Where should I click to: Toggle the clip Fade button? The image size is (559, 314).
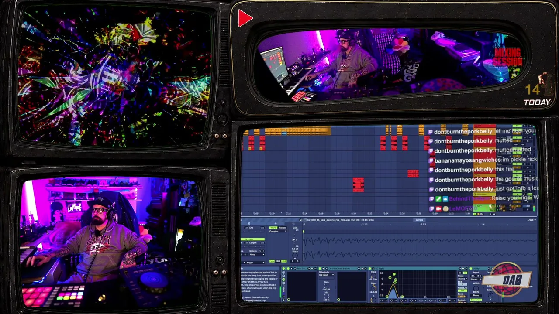coord(272,261)
